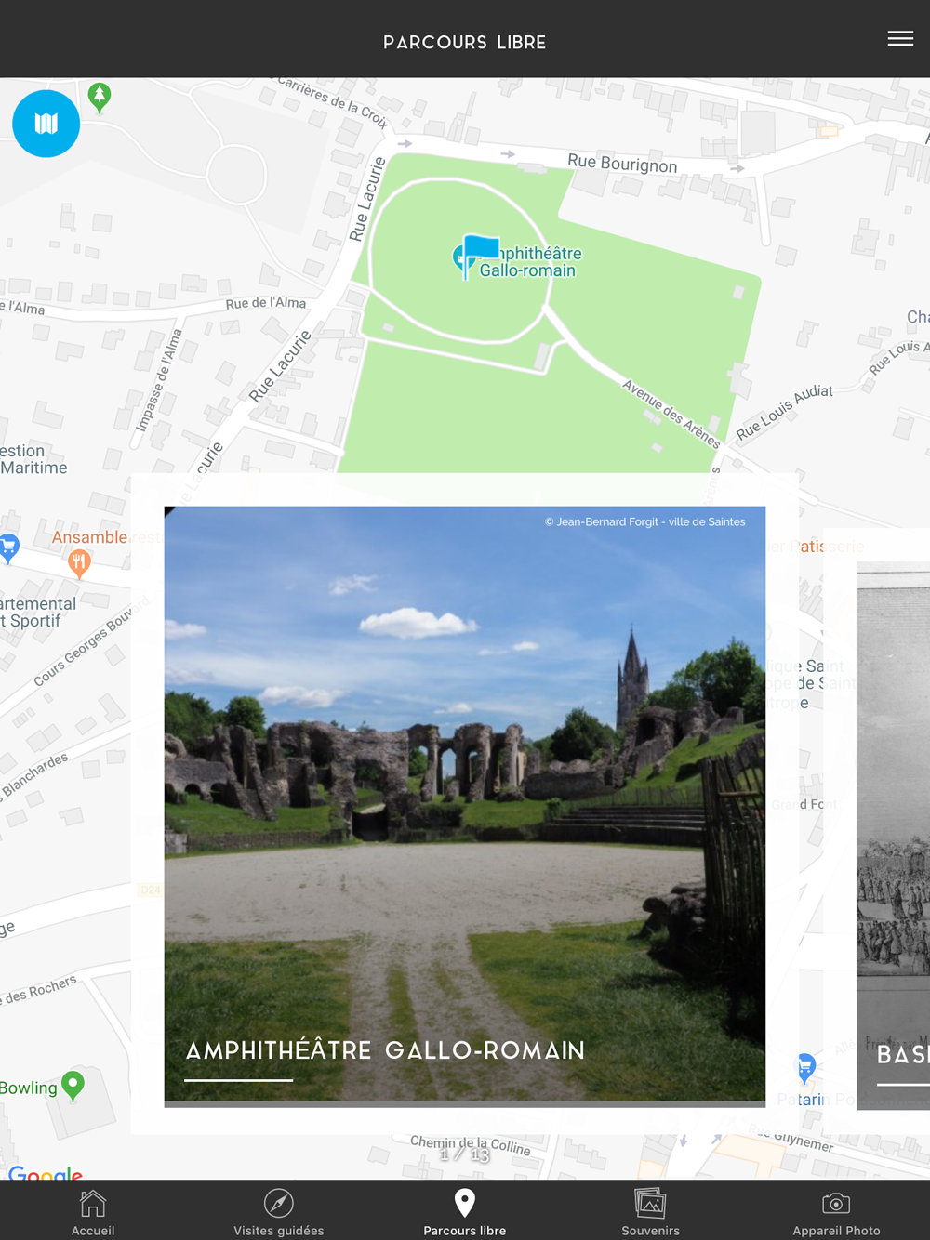Open the hamburger menu
The image size is (930, 1240).
tap(899, 38)
